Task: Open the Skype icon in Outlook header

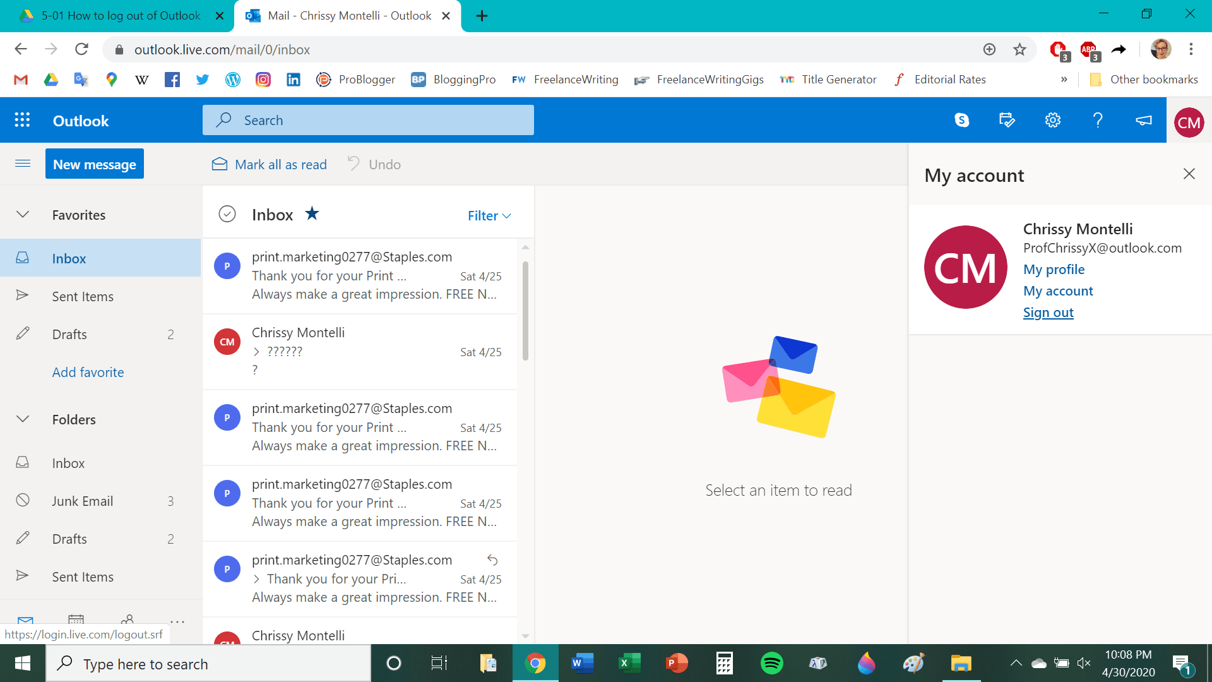Action: point(961,120)
